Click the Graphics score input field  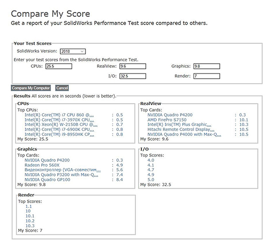[207, 66]
